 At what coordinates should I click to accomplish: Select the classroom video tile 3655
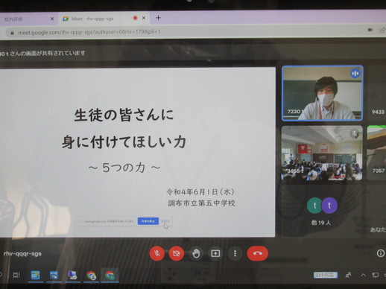(x=322, y=153)
